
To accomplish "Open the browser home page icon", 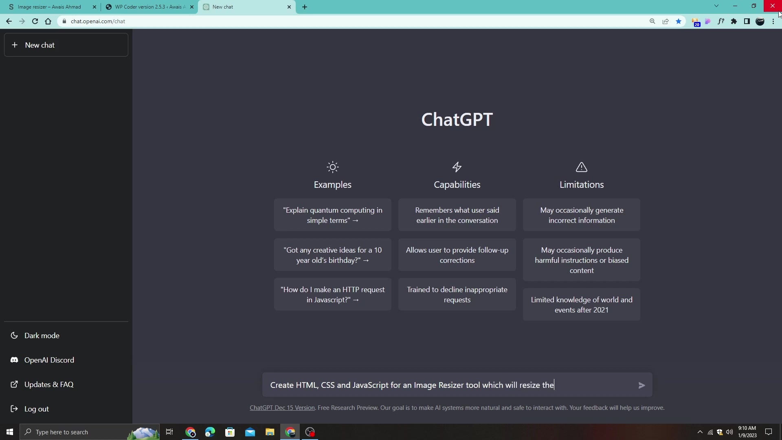I will coord(48,21).
